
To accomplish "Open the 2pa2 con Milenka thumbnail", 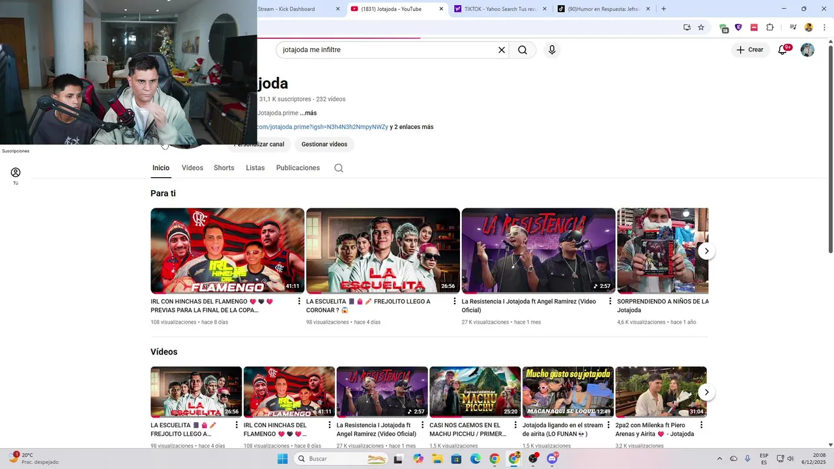I will pyautogui.click(x=661, y=392).
